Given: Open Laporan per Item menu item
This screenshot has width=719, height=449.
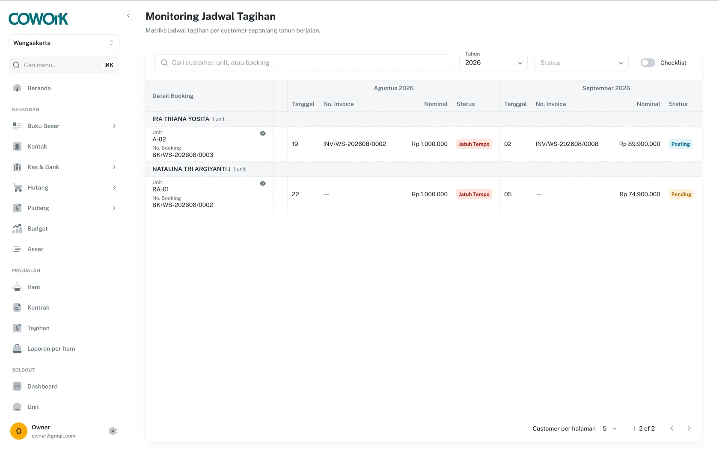Looking at the screenshot, I should (x=64, y=349).
